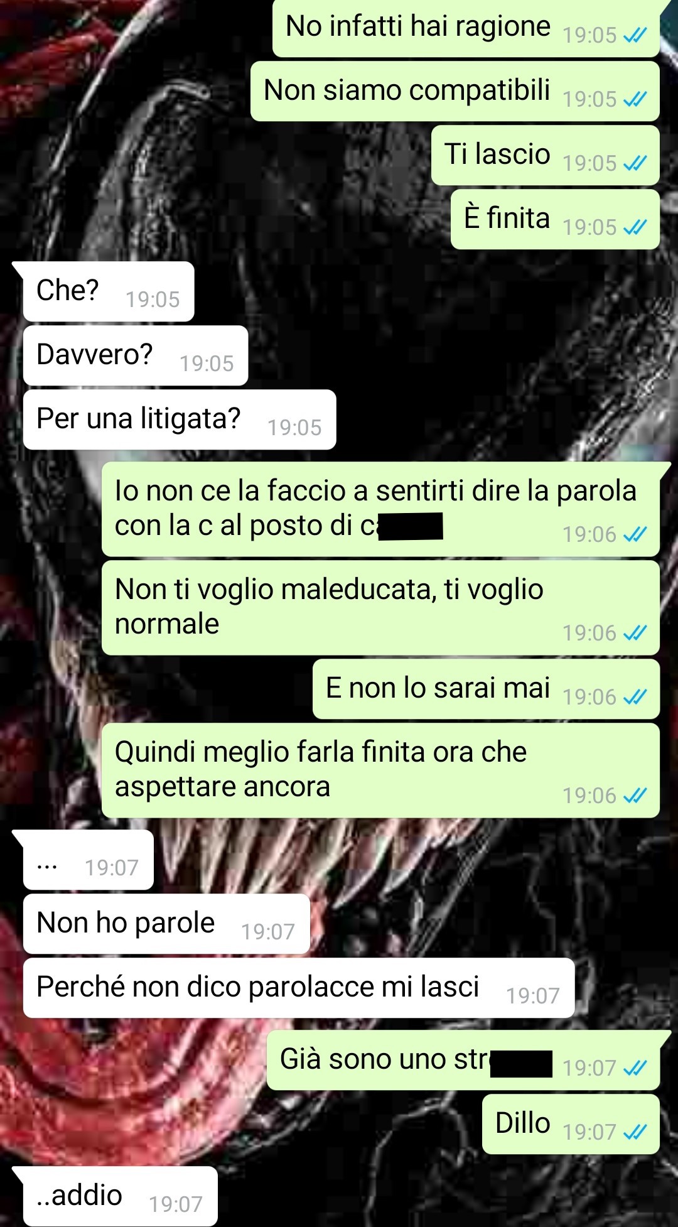Tap the checkmarks on 'No infatti hai ragione'
This screenshot has height=1227, width=678.
pos(635,35)
